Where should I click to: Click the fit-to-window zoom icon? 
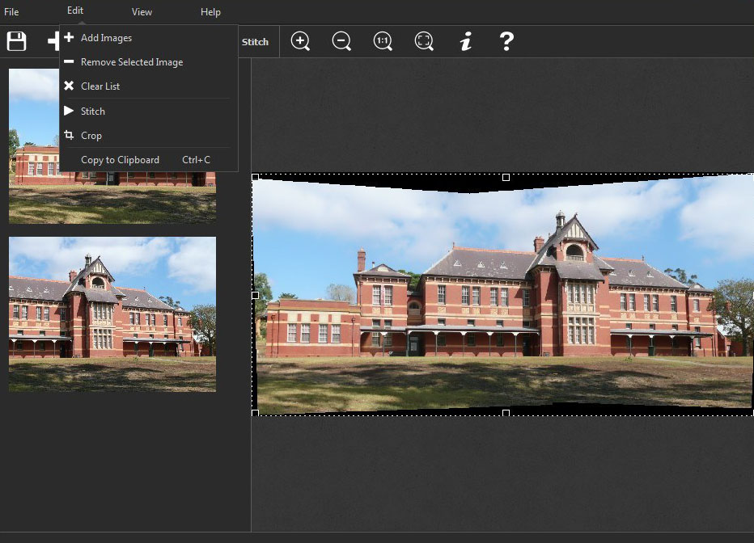(424, 41)
